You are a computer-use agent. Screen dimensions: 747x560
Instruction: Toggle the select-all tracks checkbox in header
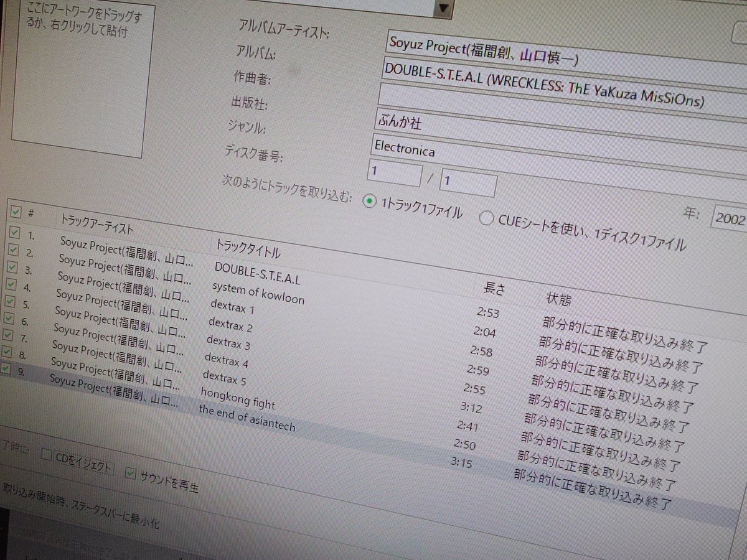click(x=16, y=213)
